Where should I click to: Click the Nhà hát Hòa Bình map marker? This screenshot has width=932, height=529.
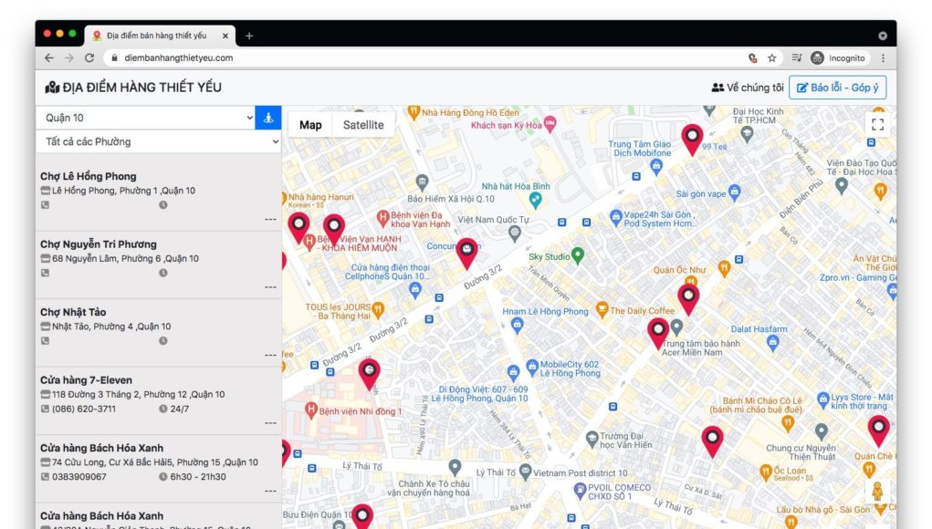coord(535,200)
